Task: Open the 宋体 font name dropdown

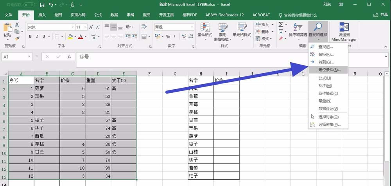Action: (73, 27)
